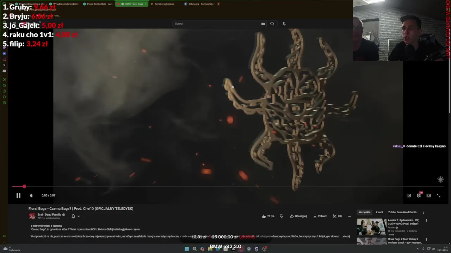Viewport: 451px width, 253px height.
Task: Click the channel watermark icon in video corner
Action: tap(440, 180)
